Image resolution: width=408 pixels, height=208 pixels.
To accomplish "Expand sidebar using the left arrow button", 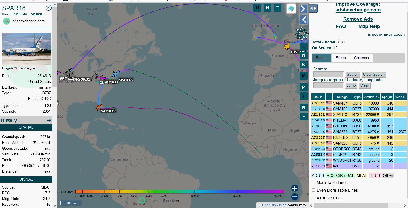I will click(x=303, y=20).
